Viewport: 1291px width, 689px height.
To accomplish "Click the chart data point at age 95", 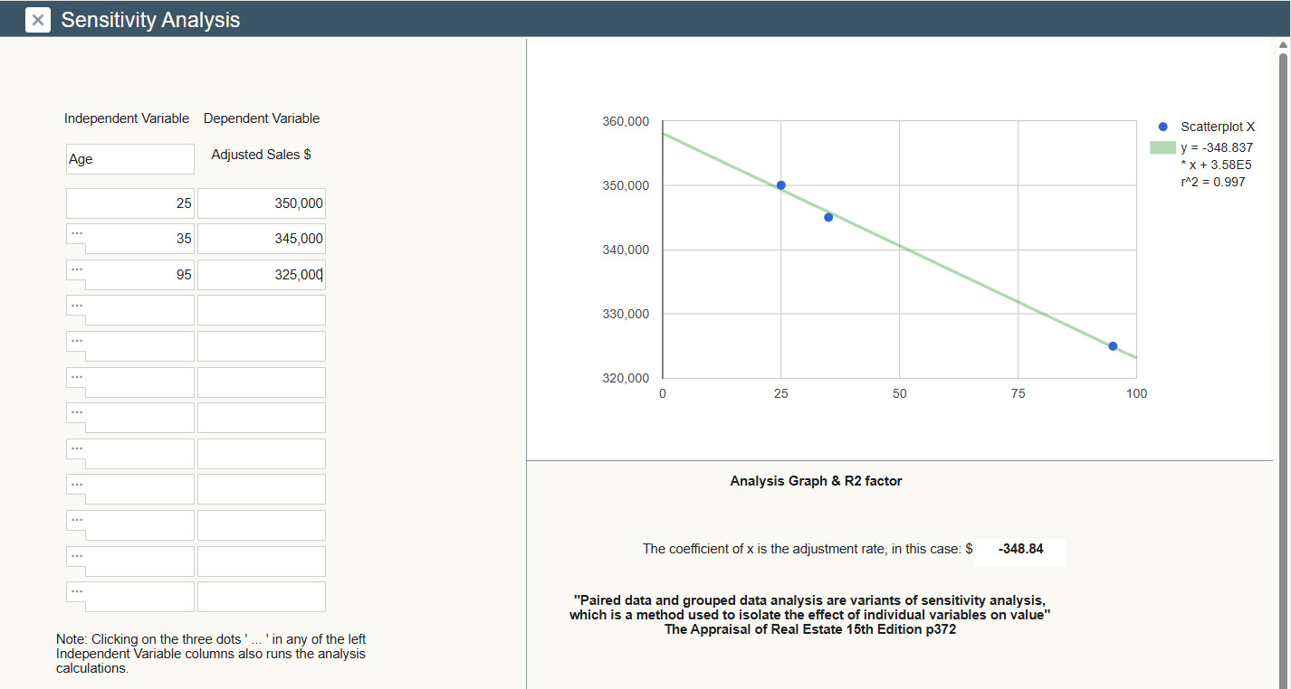I will tap(1113, 346).
